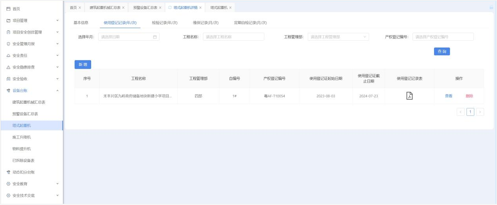Switch to the 检验记录(年/次) tab
Image resolution: width=497 pixels, height=205 pixels.
click(165, 23)
